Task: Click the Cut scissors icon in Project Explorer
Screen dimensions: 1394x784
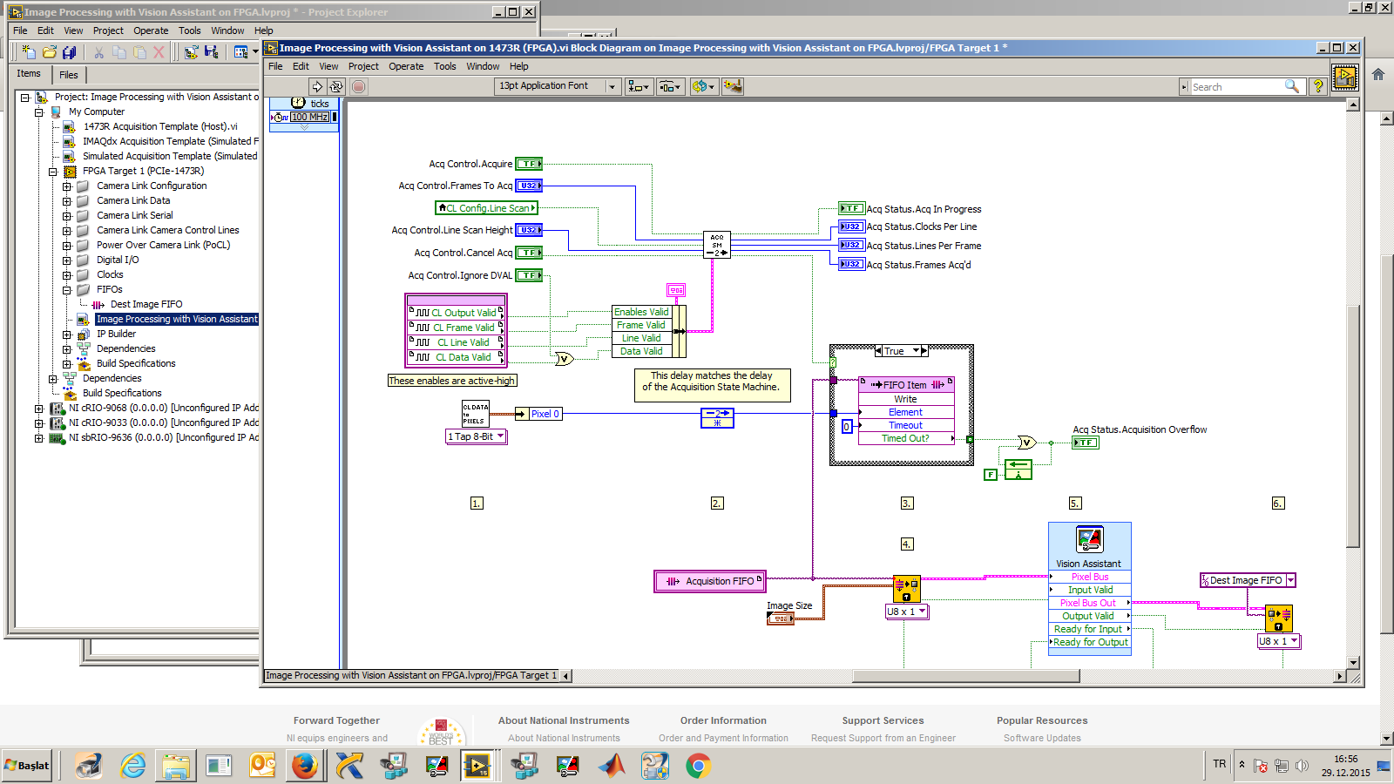Action: [98, 52]
